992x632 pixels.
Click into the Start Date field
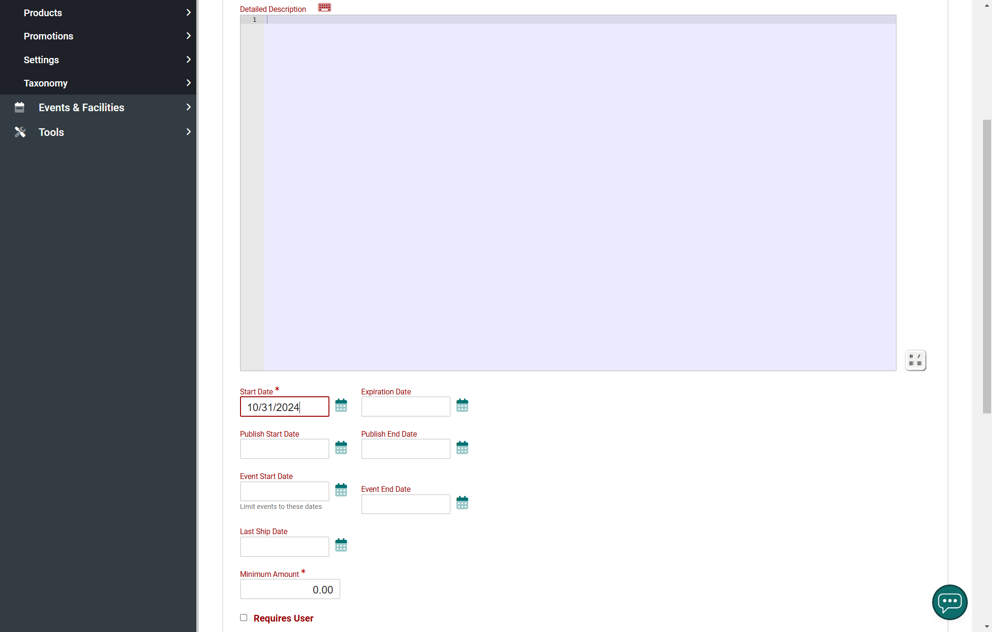coord(284,407)
